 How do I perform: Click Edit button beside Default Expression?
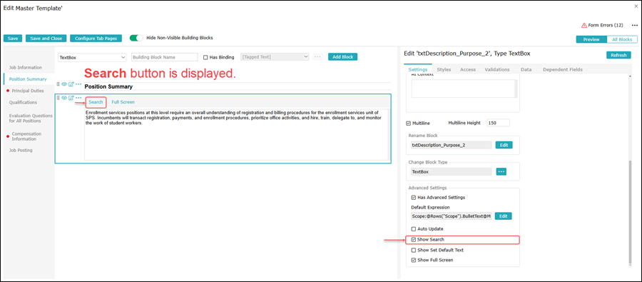pyautogui.click(x=503, y=216)
